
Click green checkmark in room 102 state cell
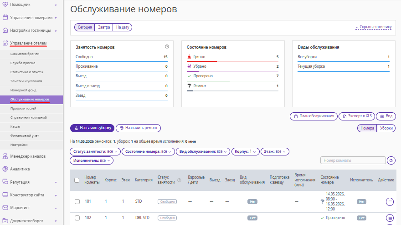[322, 218]
